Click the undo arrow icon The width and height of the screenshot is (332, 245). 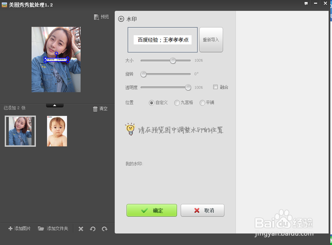(x=93, y=229)
